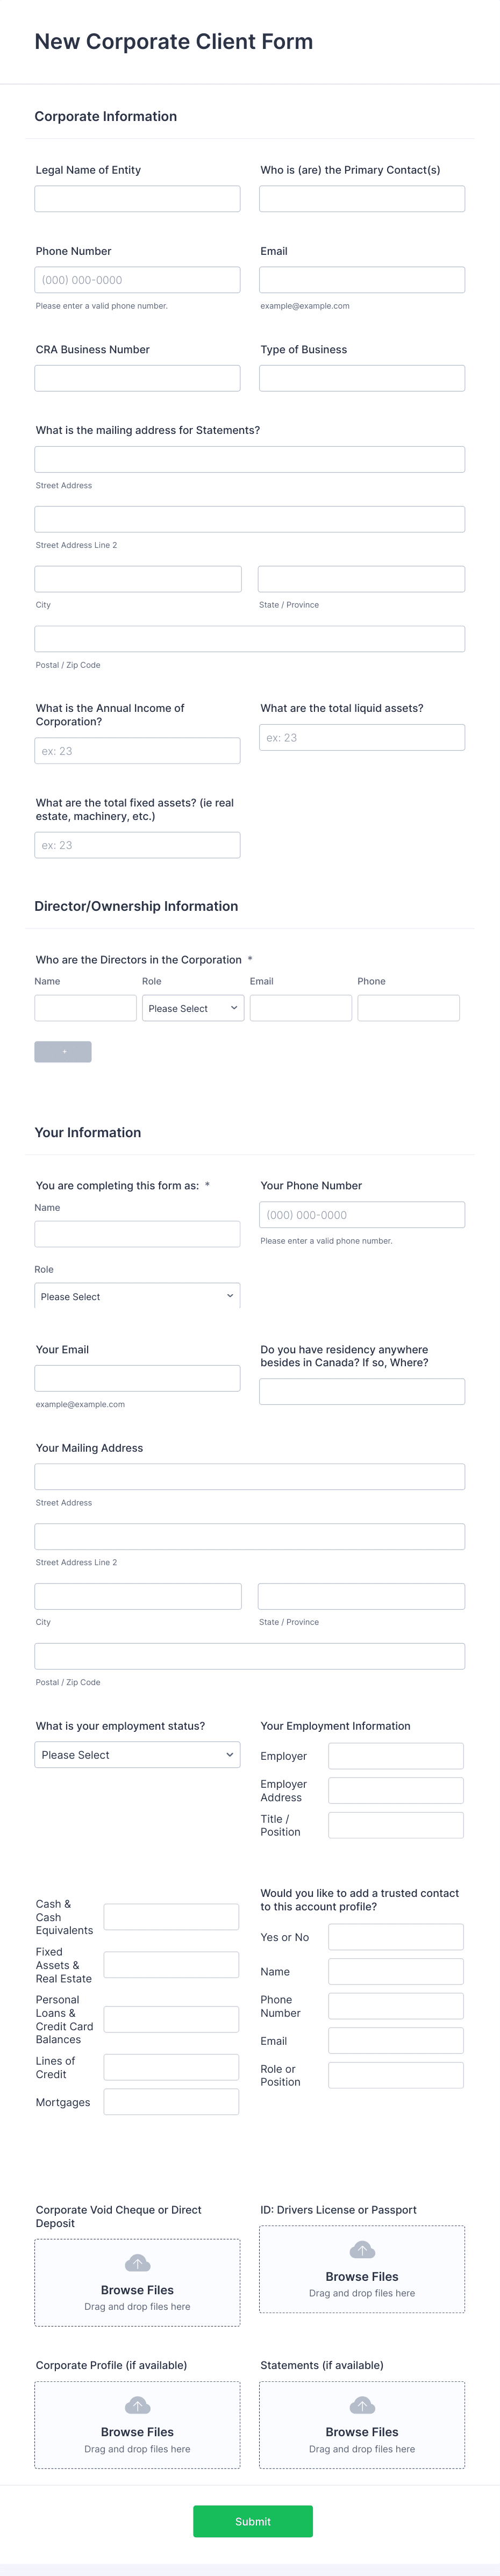Screen dimensions: 500x2576
Task: Click the upload cloud icon for Corporate Void Cheque
Action: 137,2262
